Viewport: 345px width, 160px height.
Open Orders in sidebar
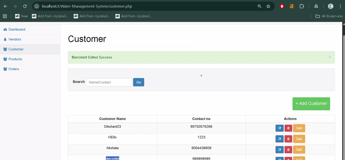pos(30,69)
